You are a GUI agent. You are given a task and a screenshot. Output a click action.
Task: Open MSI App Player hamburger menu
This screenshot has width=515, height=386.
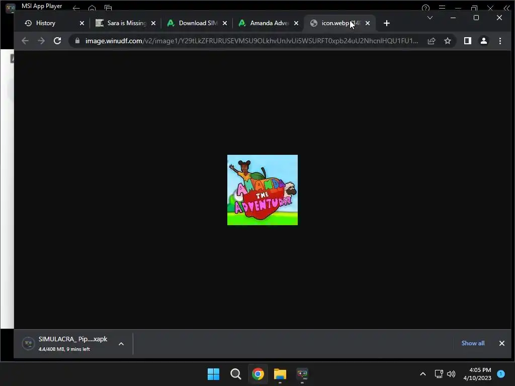(442, 8)
